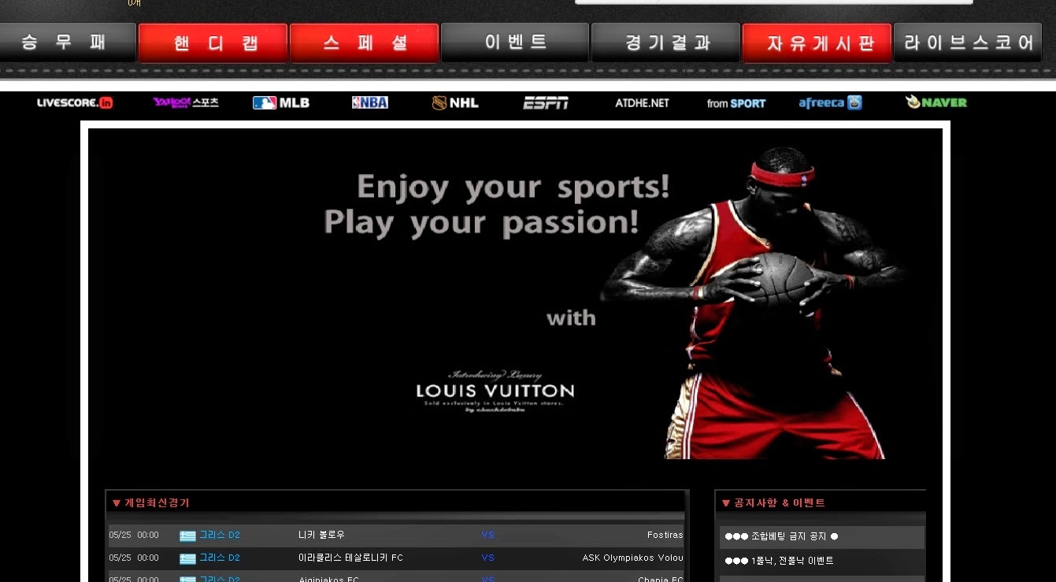Visit the Yahoo 스포츠 logo link
This screenshot has width=1056, height=582.
[186, 102]
